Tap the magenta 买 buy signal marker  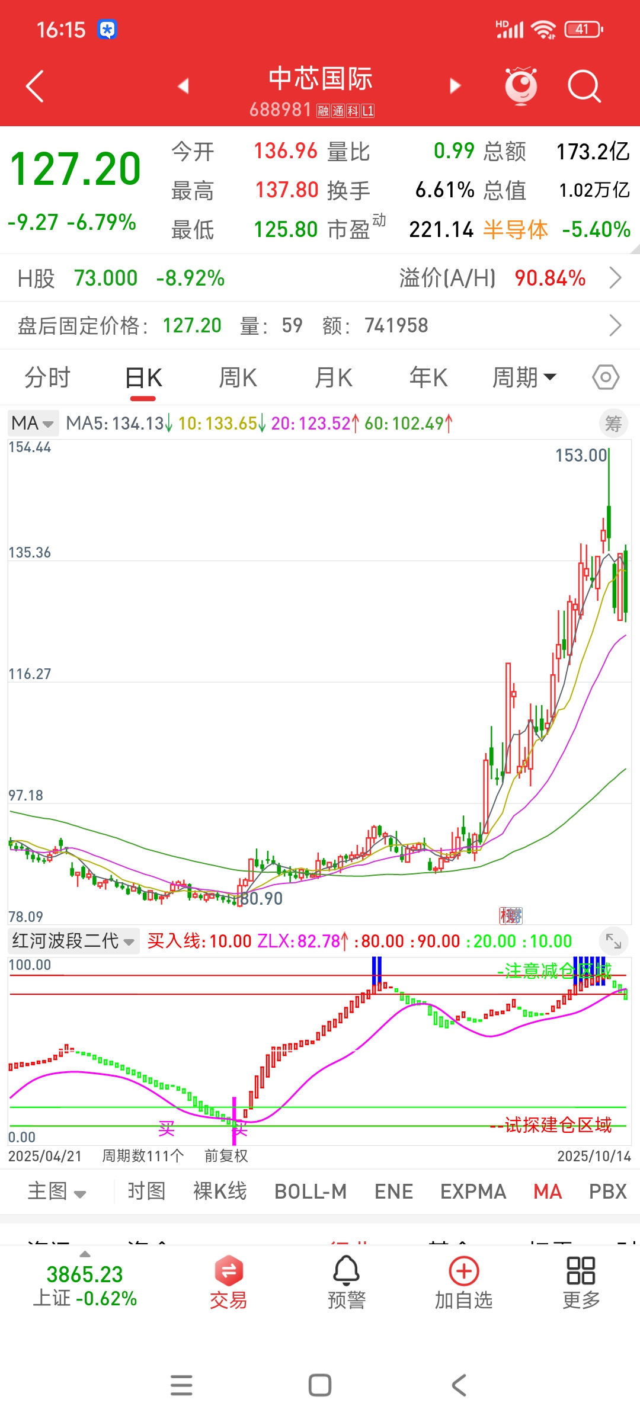pyautogui.click(x=167, y=1128)
